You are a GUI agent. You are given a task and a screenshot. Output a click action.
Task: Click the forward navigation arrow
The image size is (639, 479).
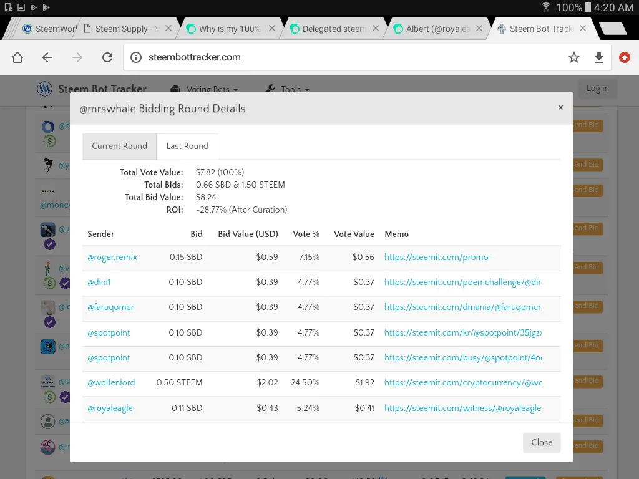[x=77, y=57]
